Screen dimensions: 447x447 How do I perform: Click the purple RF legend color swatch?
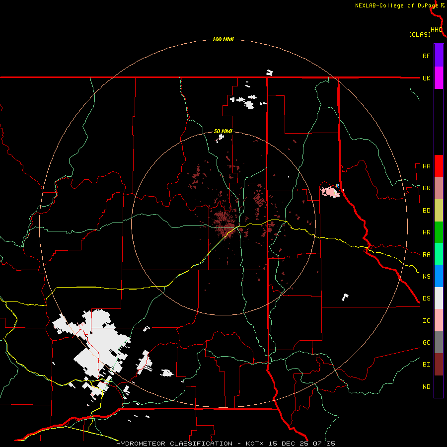[439, 56]
